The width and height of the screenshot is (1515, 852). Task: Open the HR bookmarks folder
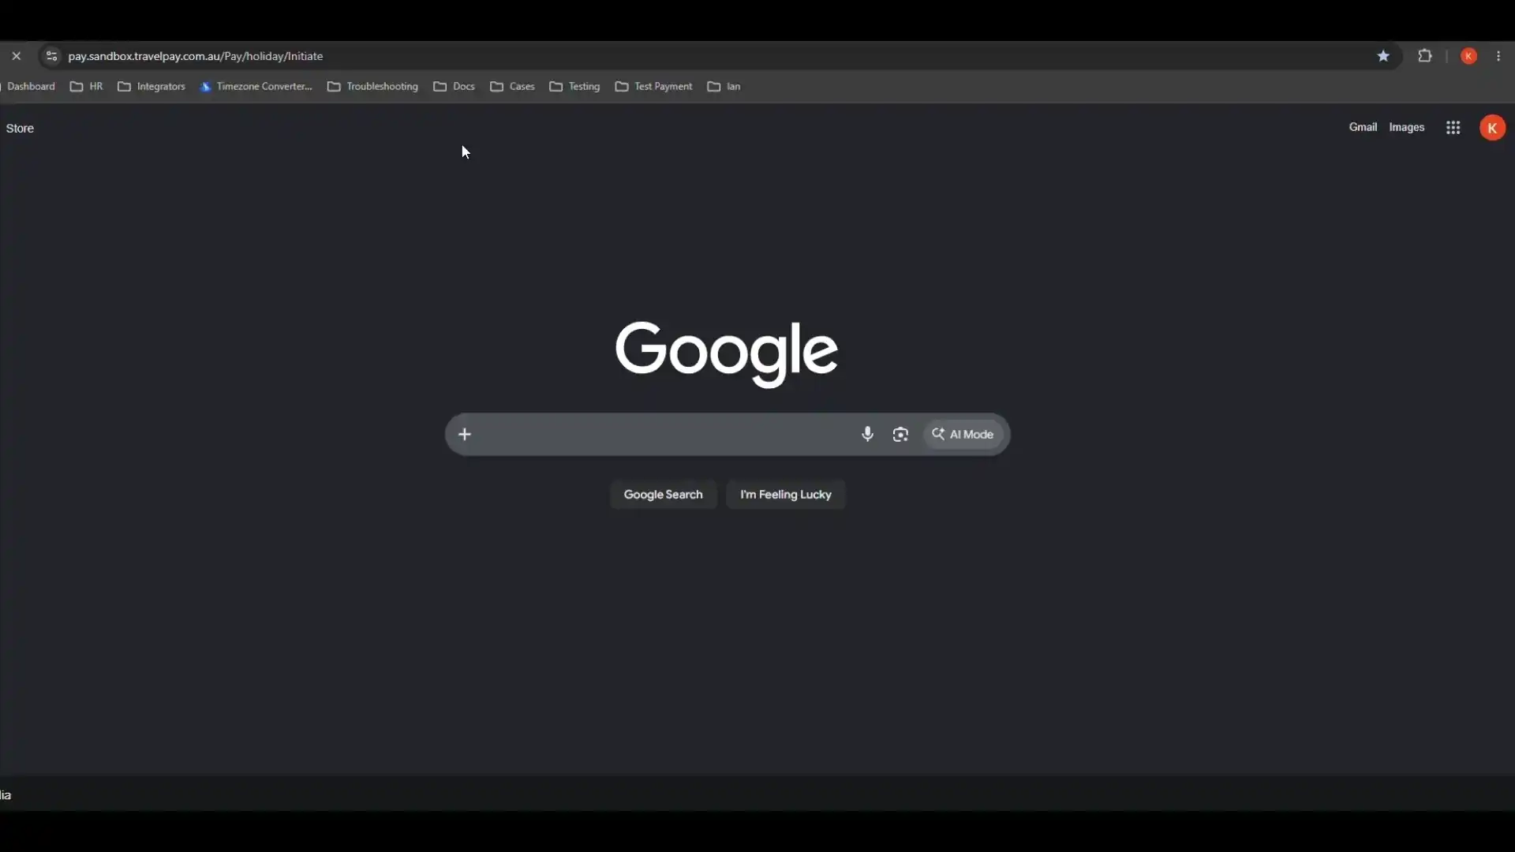(x=86, y=86)
